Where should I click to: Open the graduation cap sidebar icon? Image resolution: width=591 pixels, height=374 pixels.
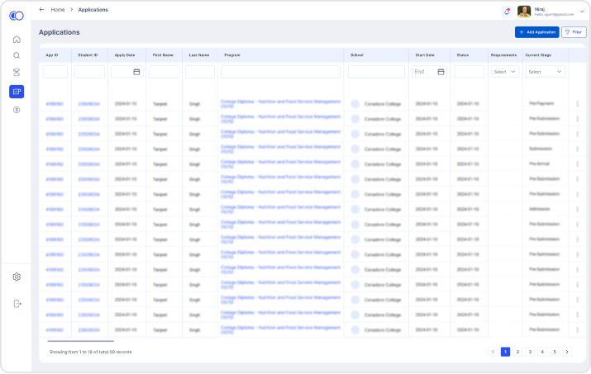click(x=17, y=73)
